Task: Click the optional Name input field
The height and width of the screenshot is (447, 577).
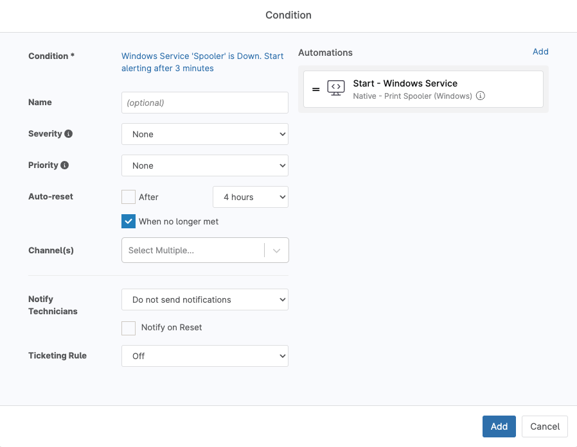Action: [x=204, y=103]
